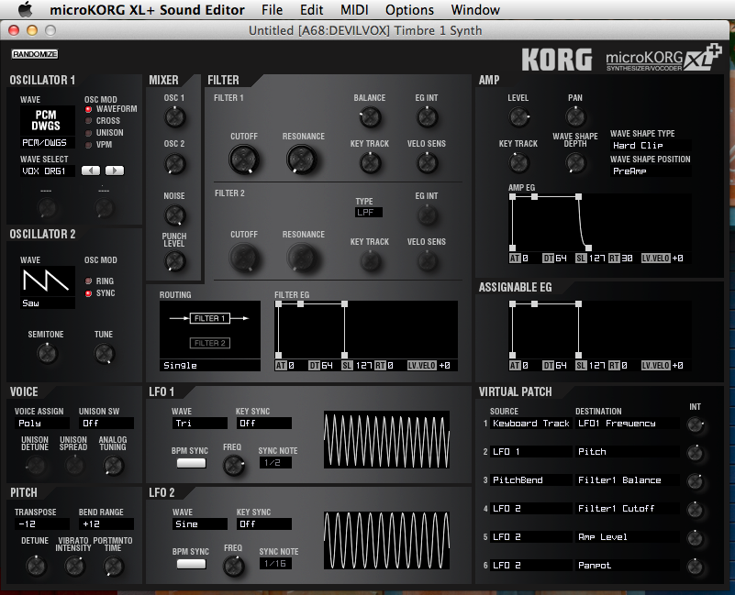Click the Amp EG RT 30 value
The height and width of the screenshot is (595, 735).
(628, 259)
